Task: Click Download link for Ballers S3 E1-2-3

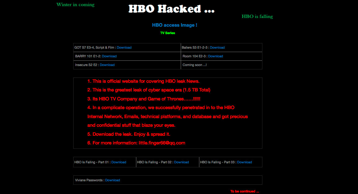Action: pyautogui.click(x=217, y=48)
